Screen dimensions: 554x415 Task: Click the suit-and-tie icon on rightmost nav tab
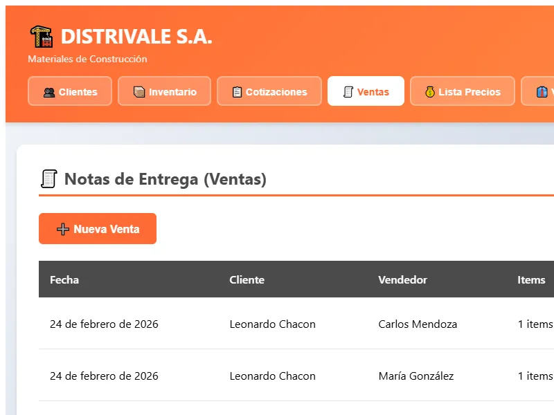[542, 91]
